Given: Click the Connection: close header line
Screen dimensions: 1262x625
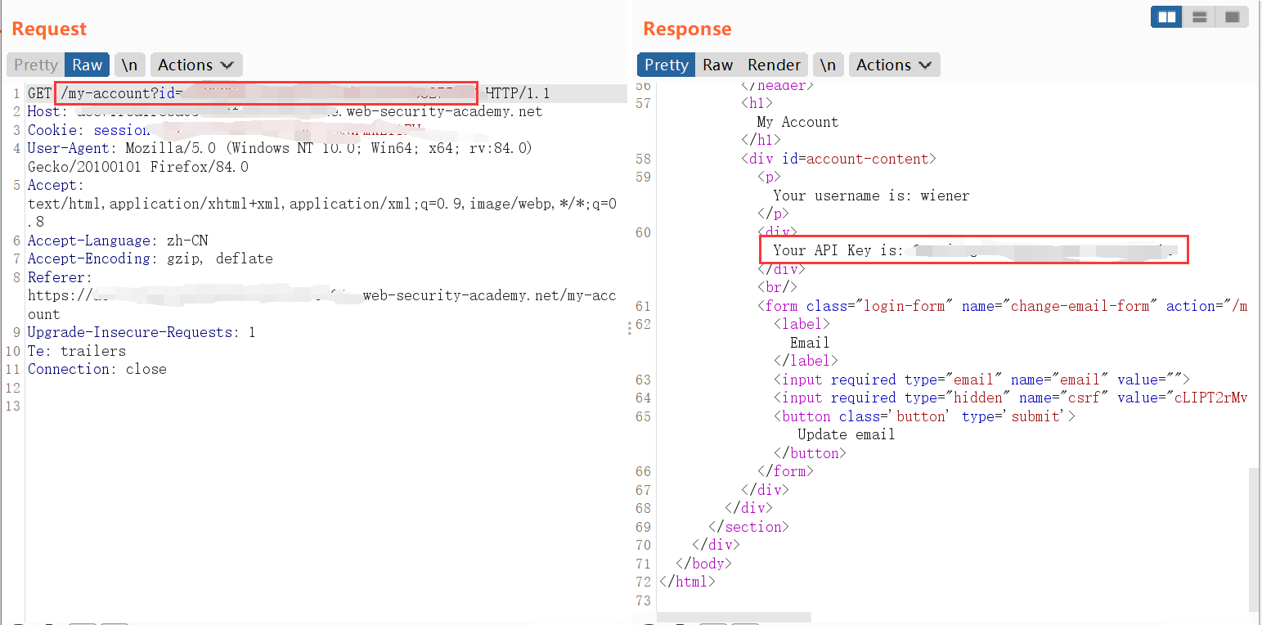Looking at the screenshot, I should point(97,369).
